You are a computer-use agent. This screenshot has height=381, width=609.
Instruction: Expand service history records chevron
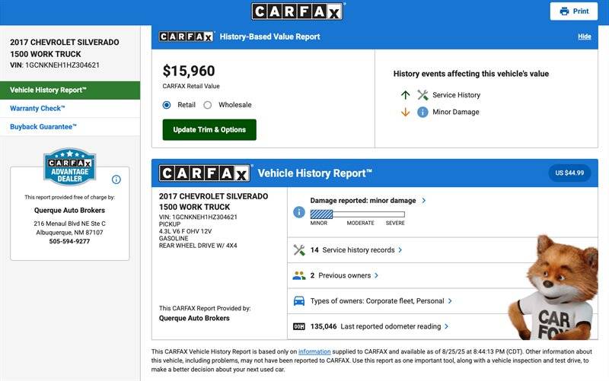pyautogui.click(x=400, y=250)
